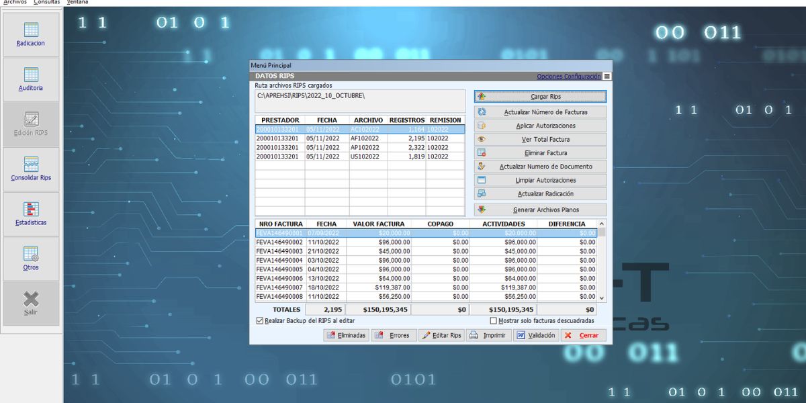Image resolution: width=806 pixels, height=403 pixels.
Task: Open the Radicacion sidebar icon
Action: coord(31,30)
